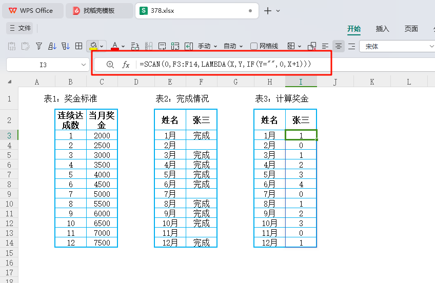Click the title cell 表3：计算奖金
435x283 pixels.
(282, 98)
